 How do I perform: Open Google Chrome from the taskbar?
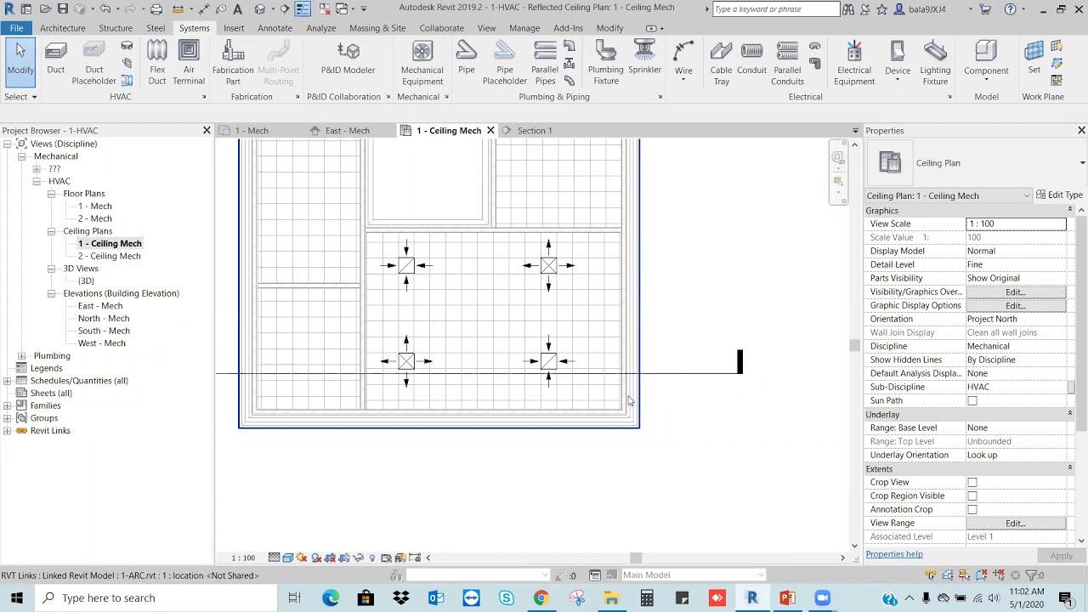tap(541, 598)
